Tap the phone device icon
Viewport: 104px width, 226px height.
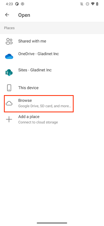[x=9, y=88]
